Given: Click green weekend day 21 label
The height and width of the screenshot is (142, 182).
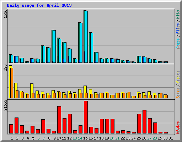Looking at the screenshot, I should pyautogui.click(x=117, y=138).
